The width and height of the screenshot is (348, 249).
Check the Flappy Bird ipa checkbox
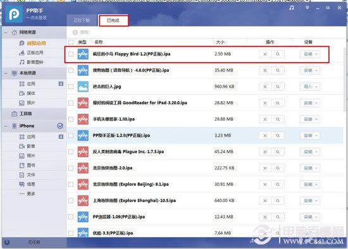coord(71,54)
